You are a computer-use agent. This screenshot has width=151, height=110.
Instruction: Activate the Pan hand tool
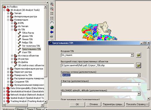click(x=52, y=23)
